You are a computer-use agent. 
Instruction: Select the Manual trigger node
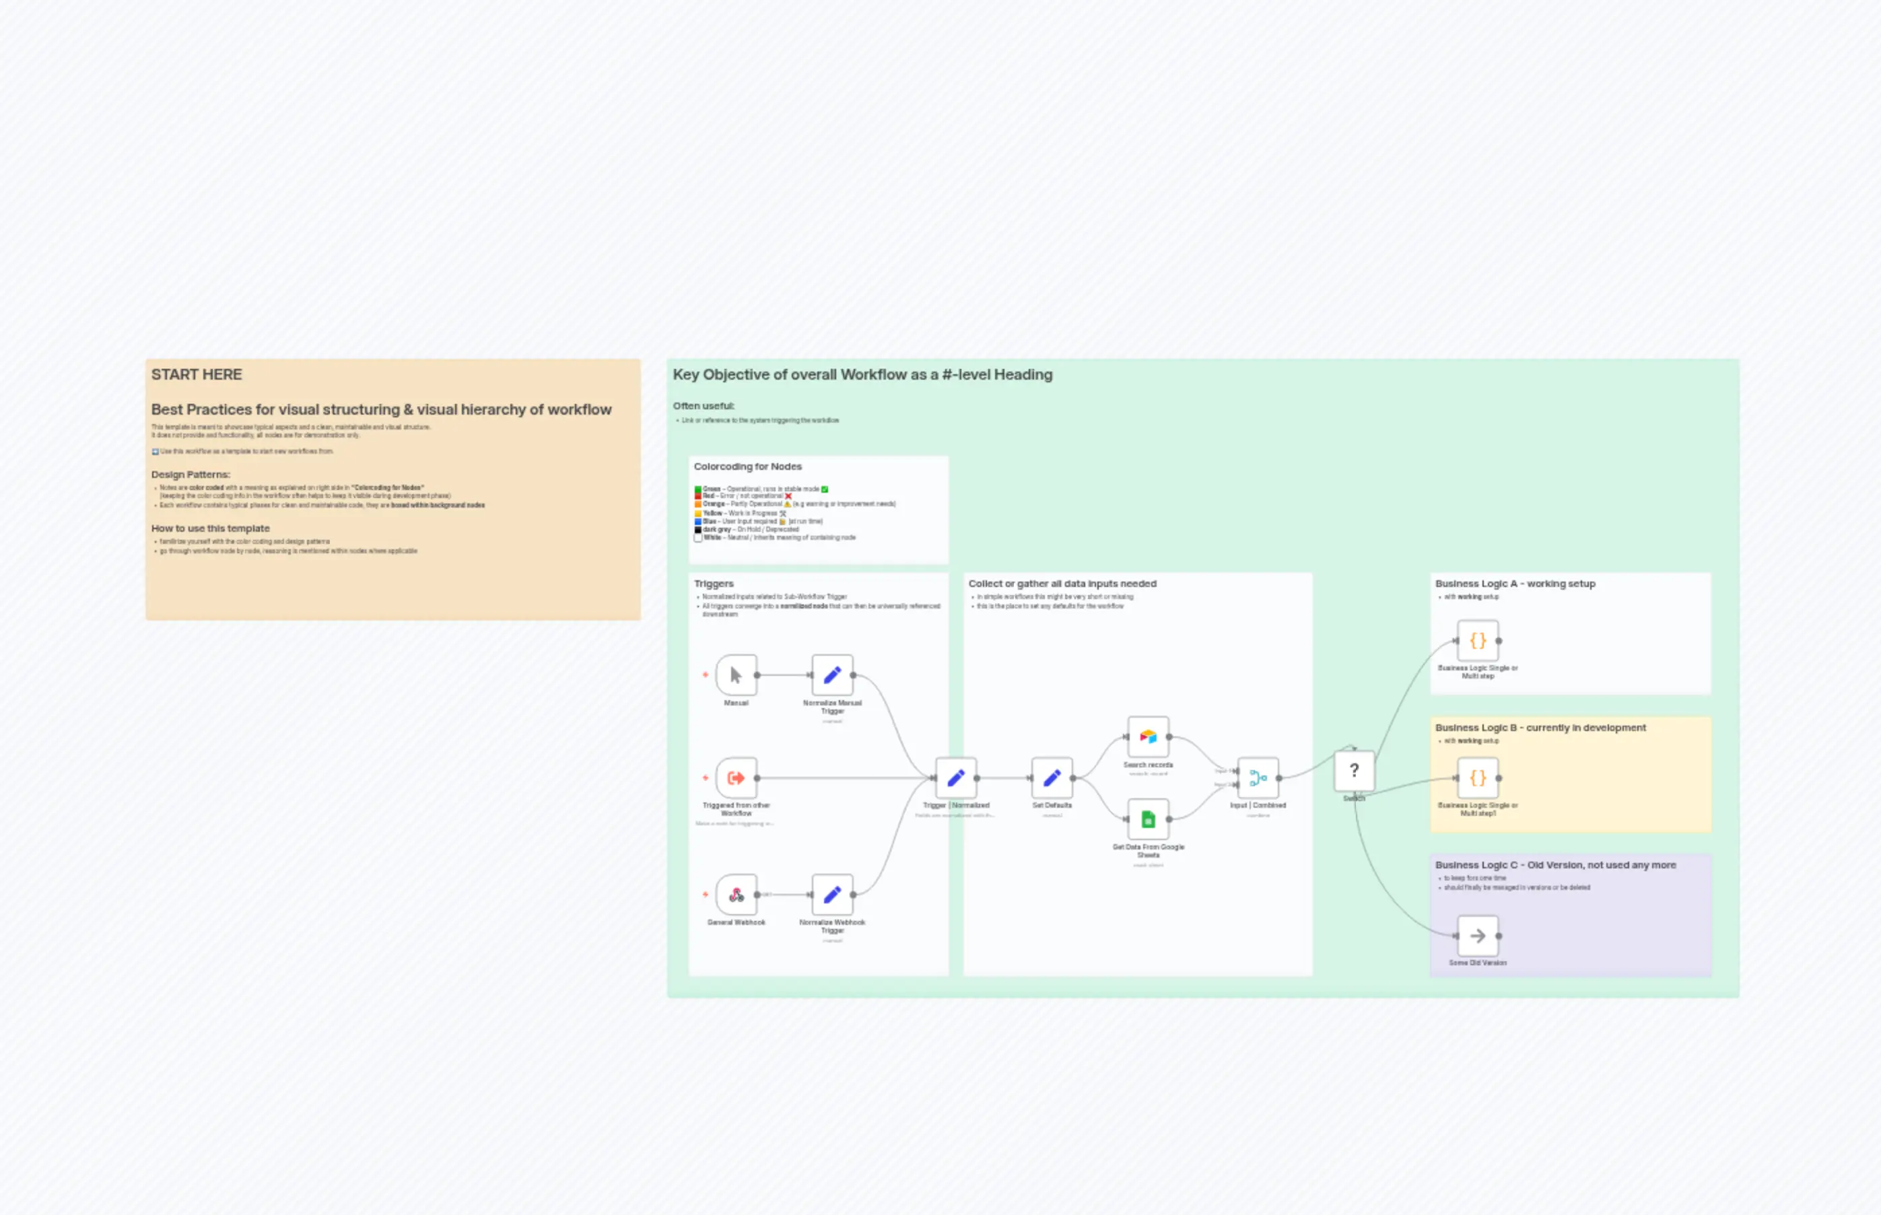point(734,675)
